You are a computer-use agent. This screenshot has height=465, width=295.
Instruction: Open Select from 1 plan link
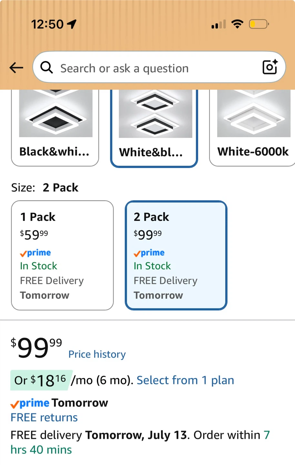coord(185,380)
